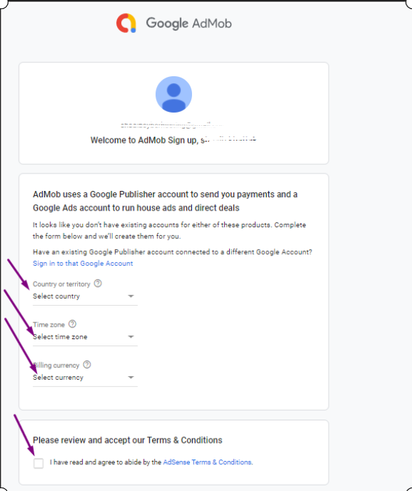412x491 pixels.
Task: Open help icon beside Time zone
Action: tap(72, 324)
